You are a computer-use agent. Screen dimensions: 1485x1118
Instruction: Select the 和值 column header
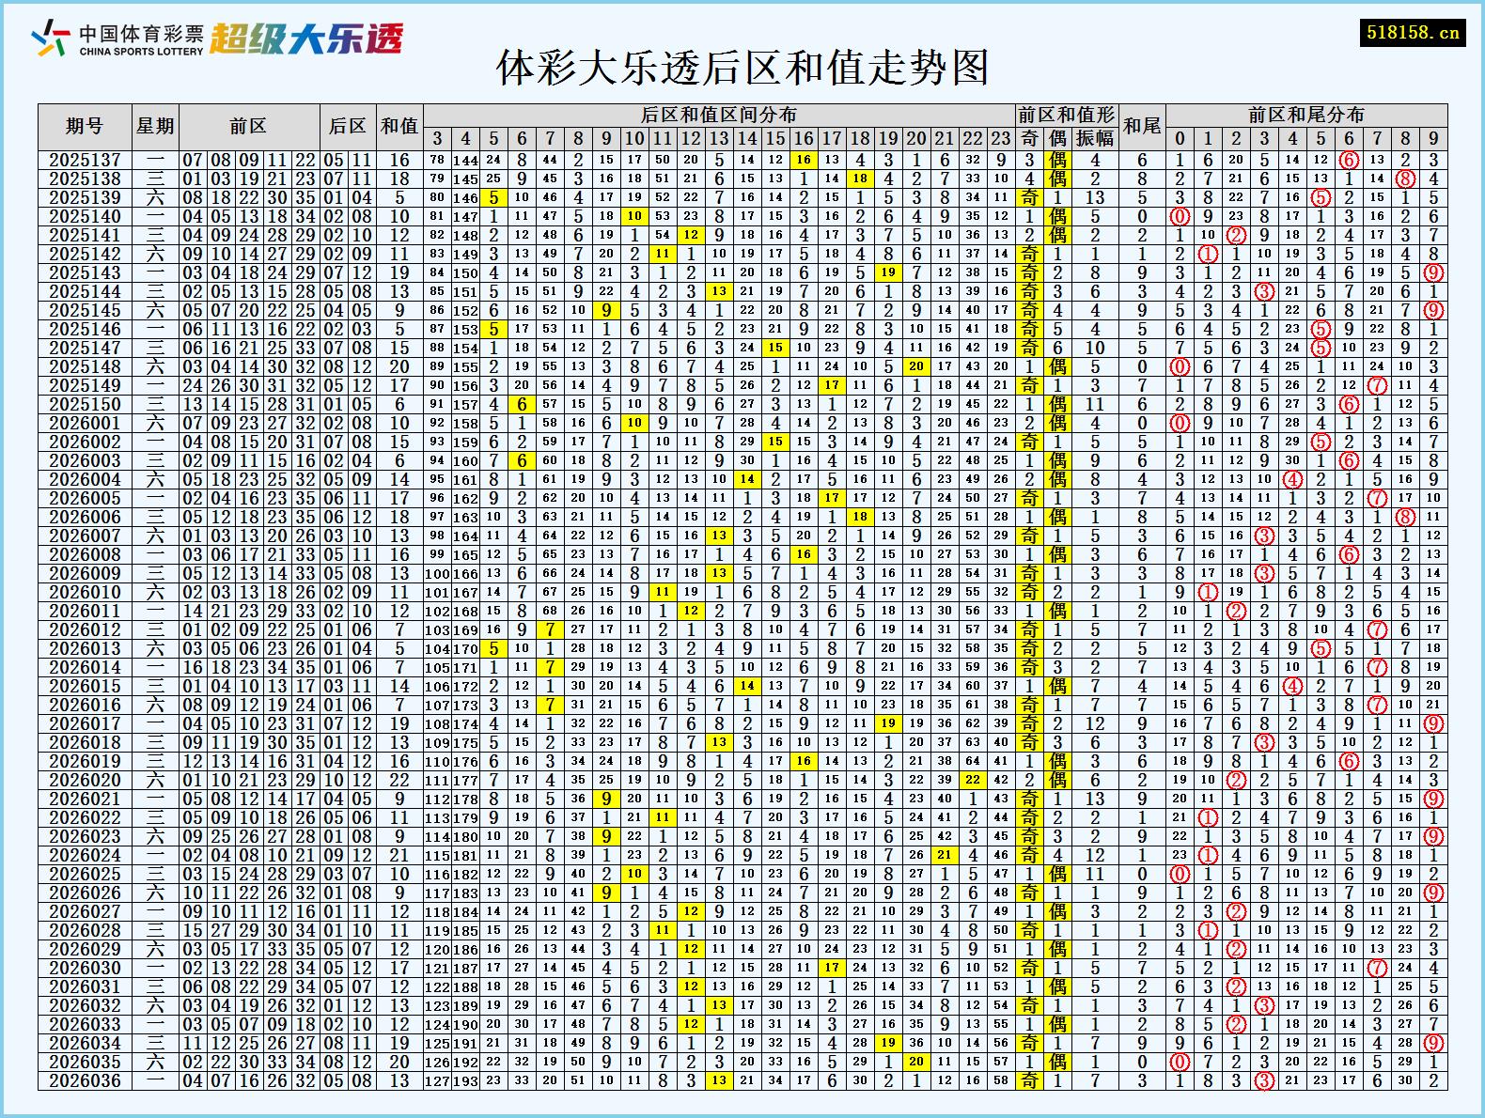pyautogui.click(x=399, y=126)
